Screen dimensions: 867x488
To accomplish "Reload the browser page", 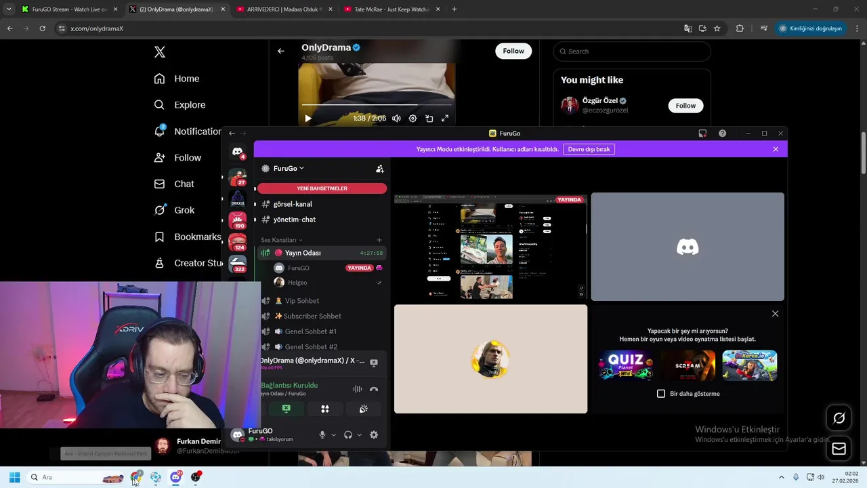I will [42, 28].
